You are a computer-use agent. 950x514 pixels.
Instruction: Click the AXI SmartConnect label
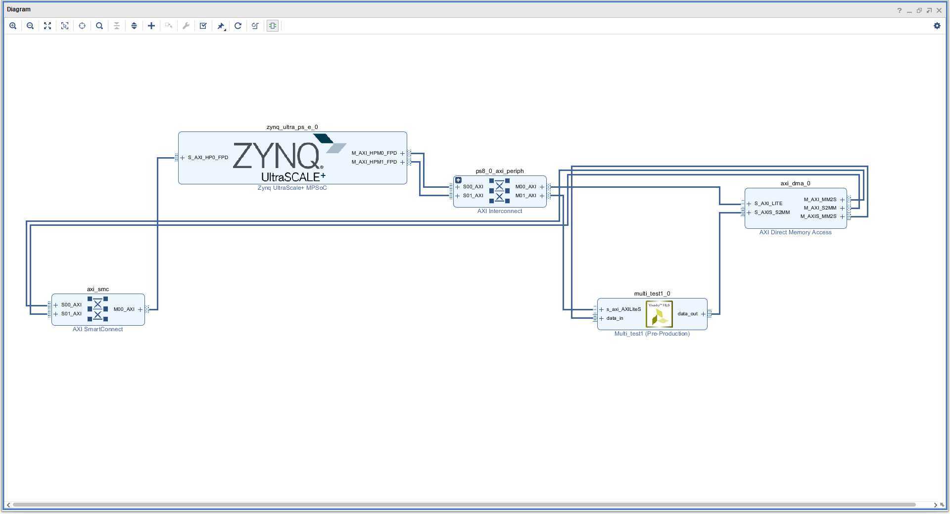coord(98,329)
